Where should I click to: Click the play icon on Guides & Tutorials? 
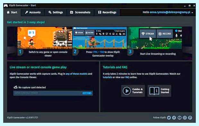127,91
